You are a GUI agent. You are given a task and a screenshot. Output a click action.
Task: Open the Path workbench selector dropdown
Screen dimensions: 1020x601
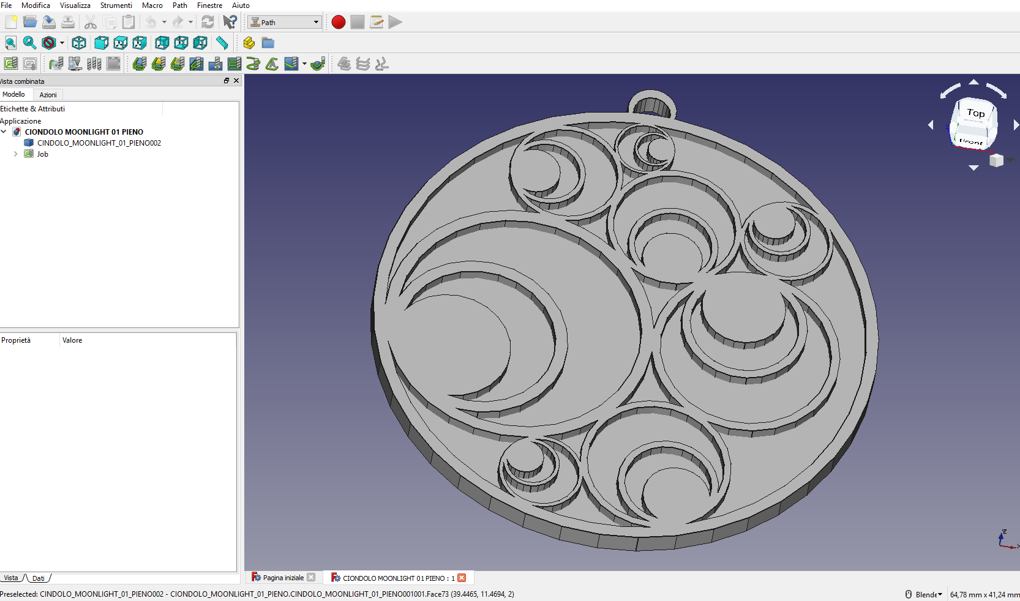[x=285, y=22]
